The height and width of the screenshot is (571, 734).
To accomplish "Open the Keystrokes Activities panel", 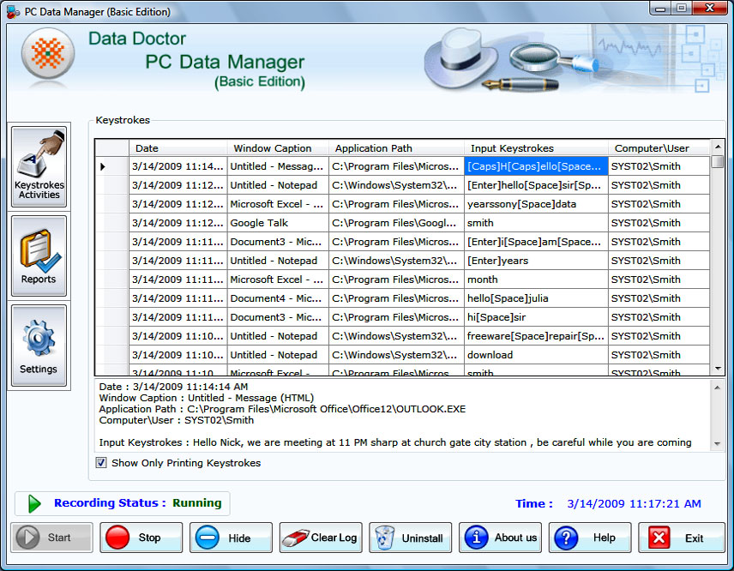I will (x=39, y=165).
